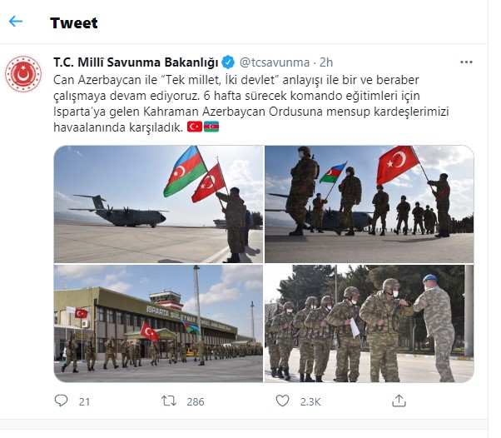501x438 pixels.
Task: Open the photo of soldiers marching with Turkish flag
Action: coord(370,204)
